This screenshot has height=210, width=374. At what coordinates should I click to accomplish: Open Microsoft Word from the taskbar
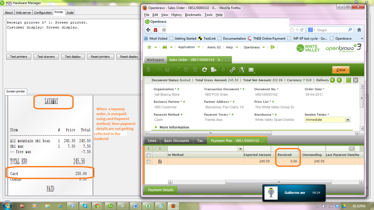pyautogui.click(x=136, y=206)
